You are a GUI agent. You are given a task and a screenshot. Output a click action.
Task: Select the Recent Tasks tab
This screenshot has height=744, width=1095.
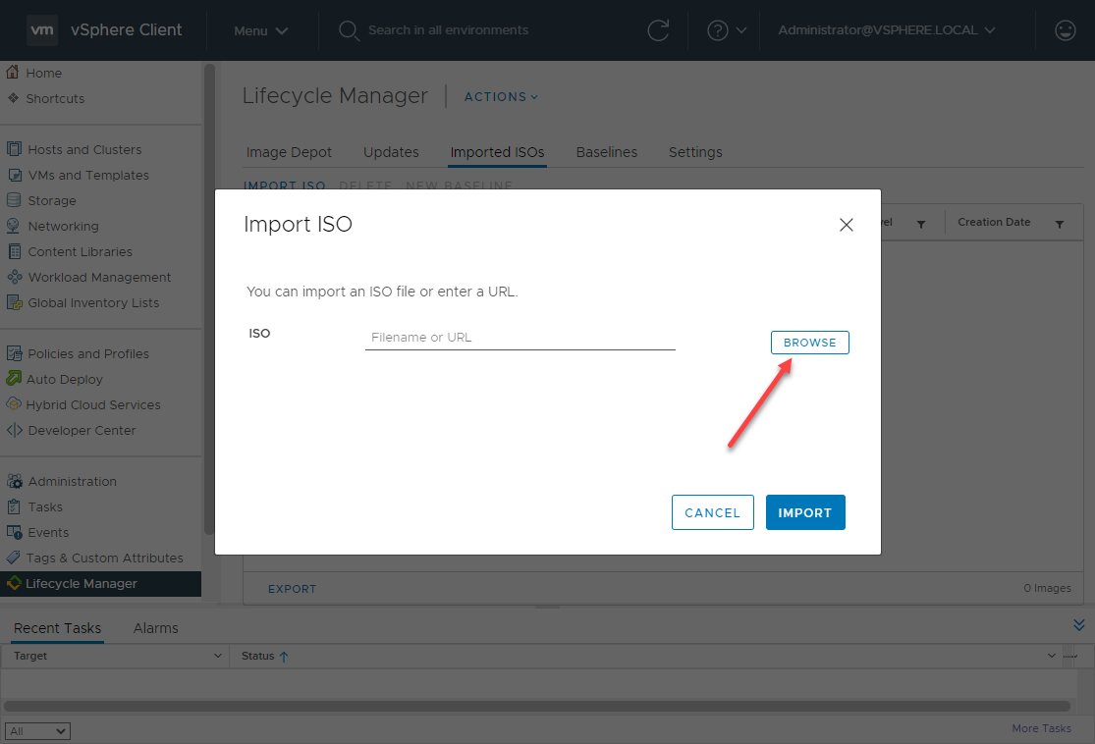pyautogui.click(x=57, y=628)
